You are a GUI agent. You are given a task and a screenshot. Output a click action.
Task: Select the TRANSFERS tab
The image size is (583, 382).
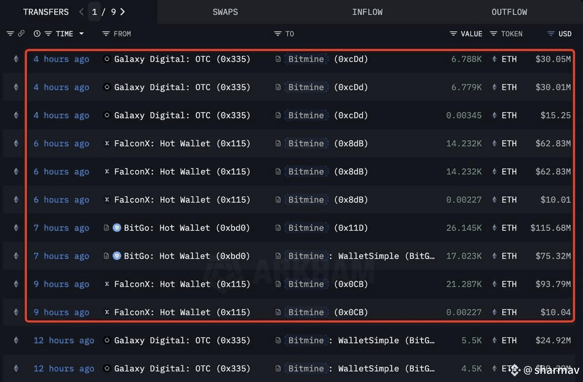pyautogui.click(x=46, y=12)
